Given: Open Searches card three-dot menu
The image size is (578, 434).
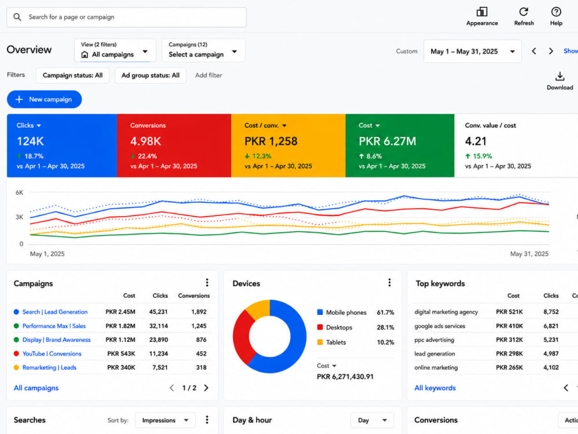Looking at the screenshot, I should [x=207, y=420].
